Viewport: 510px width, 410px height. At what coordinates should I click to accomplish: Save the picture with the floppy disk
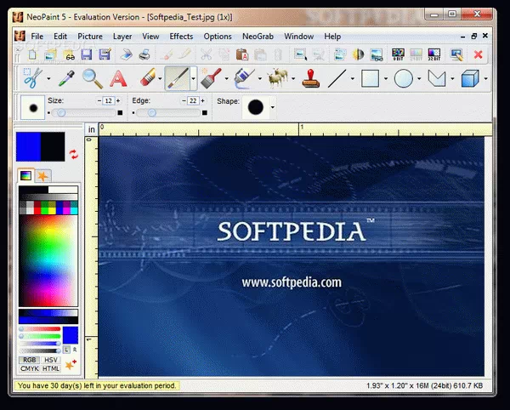click(87, 54)
